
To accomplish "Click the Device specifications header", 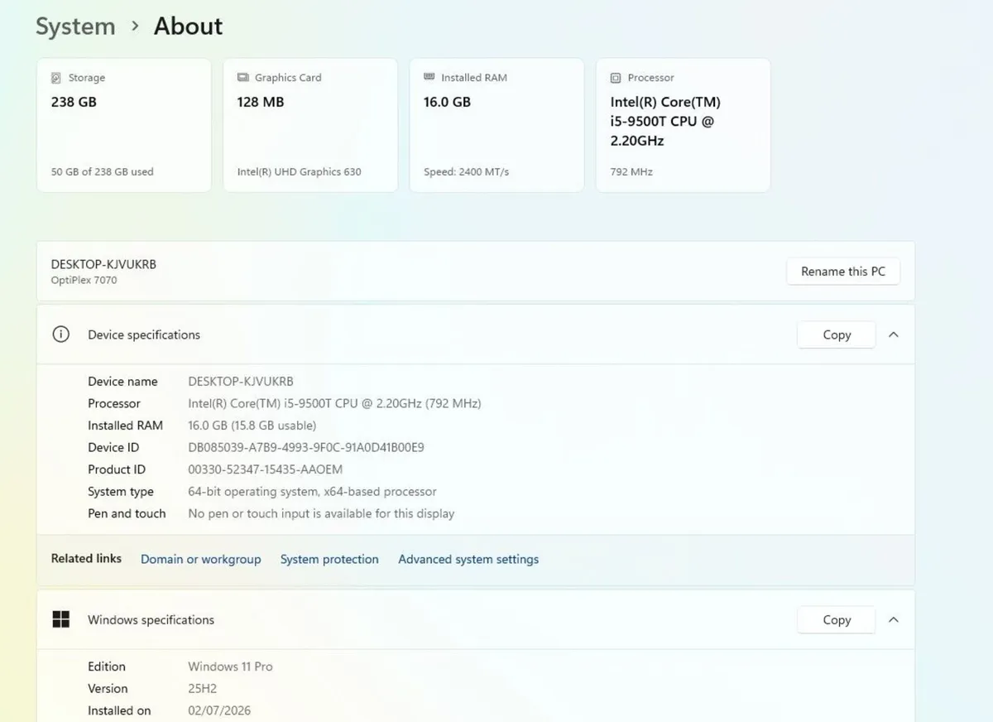I will pyautogui.click(x=476, y=335).
